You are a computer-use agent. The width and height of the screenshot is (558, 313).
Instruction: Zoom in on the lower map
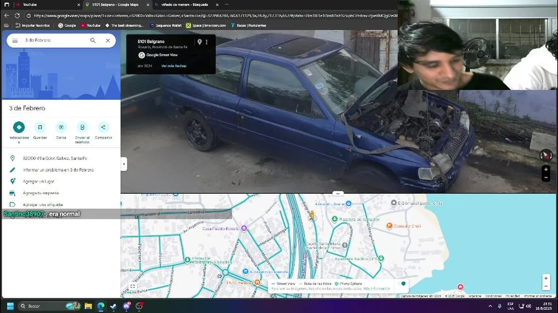click(546, 278)
